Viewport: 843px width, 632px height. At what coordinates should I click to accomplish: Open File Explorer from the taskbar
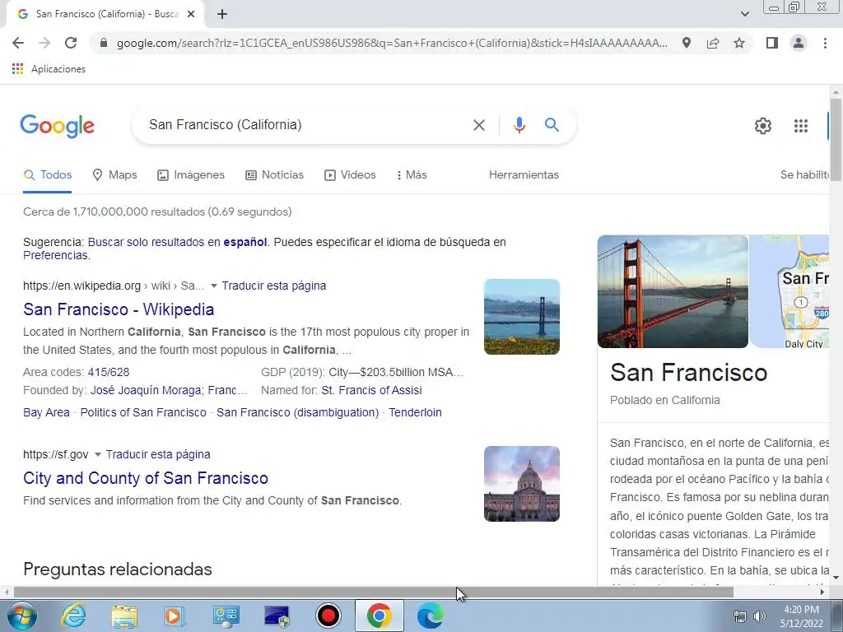[x=124, y=616]
